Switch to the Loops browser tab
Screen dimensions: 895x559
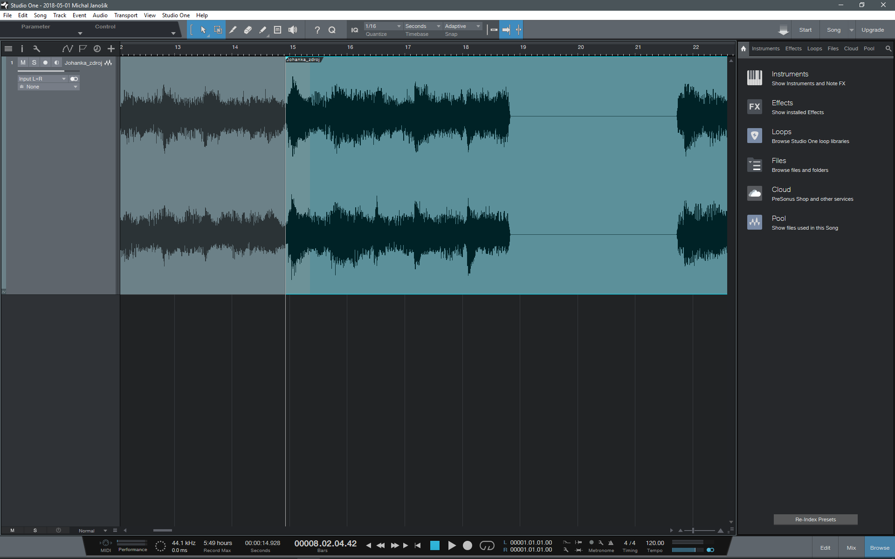click(x=815, y=48)
